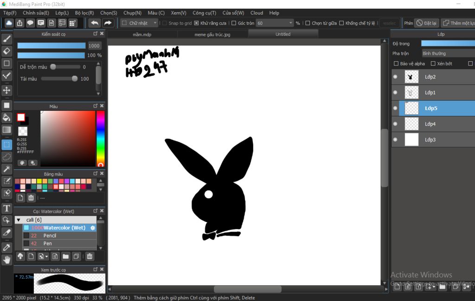
Task: Open Chữ nhật shape dropdown
Action: pyautogui.click(x=139, y=23)
